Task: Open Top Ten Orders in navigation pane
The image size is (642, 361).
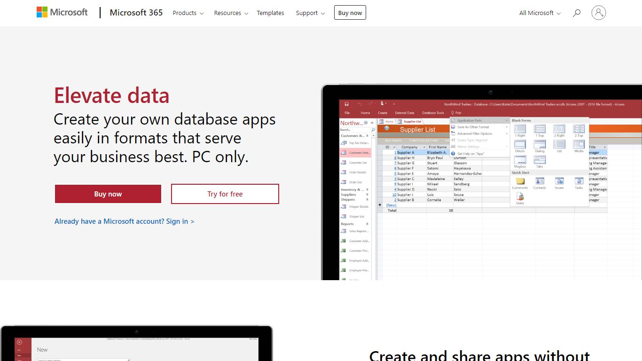Action: pyautogui.click(x=355, y=143)
